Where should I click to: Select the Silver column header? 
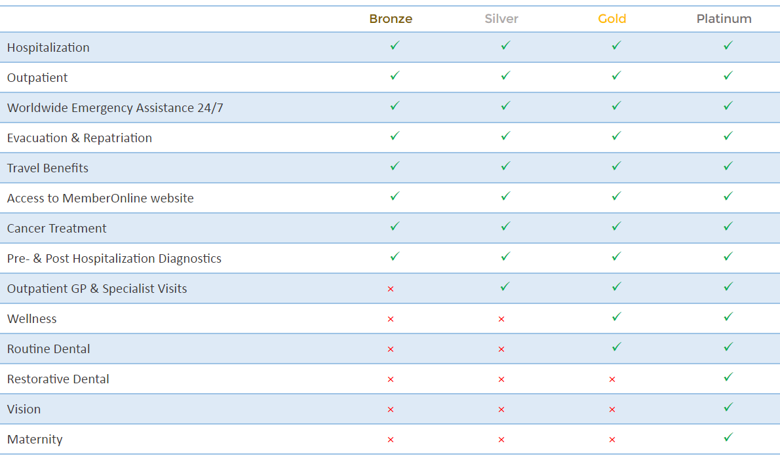click(501, 19)
